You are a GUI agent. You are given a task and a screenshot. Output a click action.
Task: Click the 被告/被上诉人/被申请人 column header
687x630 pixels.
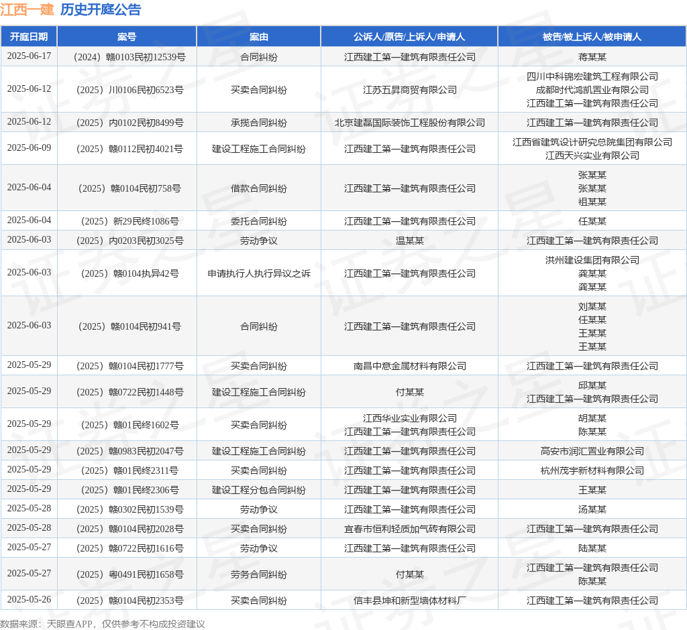point(592,37)
